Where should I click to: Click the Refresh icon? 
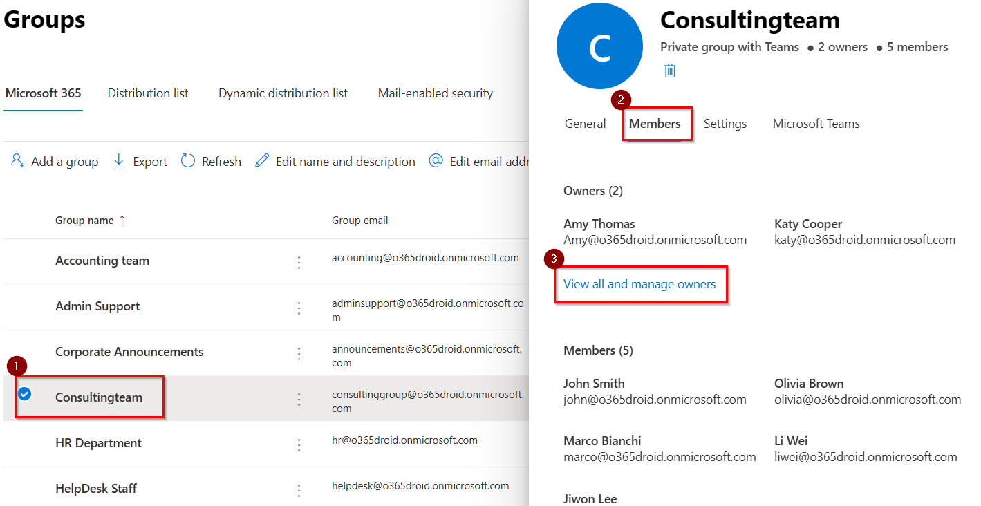click(x=187, y=160)
